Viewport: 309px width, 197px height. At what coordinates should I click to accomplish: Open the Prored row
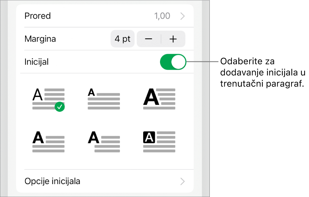105,16
